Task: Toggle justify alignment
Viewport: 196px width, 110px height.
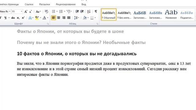Action: coord(69,18)
